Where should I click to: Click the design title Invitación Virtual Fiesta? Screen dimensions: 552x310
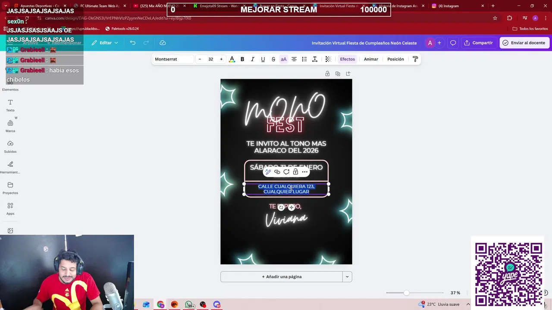[x=364, y=43]
